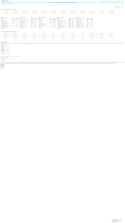
Task: Open the Blog item in top navigation
Action: [x=115, y=1]
